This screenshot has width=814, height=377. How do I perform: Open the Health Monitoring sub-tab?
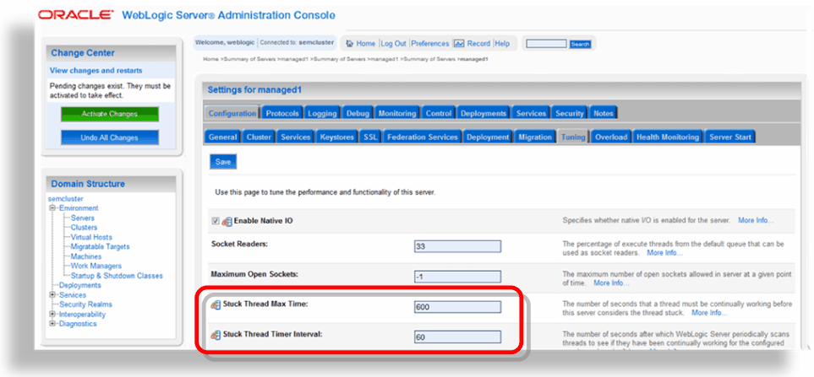click(x=668, y=137)
